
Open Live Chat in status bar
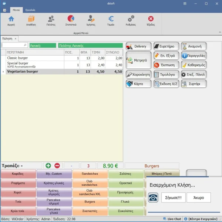tap(172, 219)
